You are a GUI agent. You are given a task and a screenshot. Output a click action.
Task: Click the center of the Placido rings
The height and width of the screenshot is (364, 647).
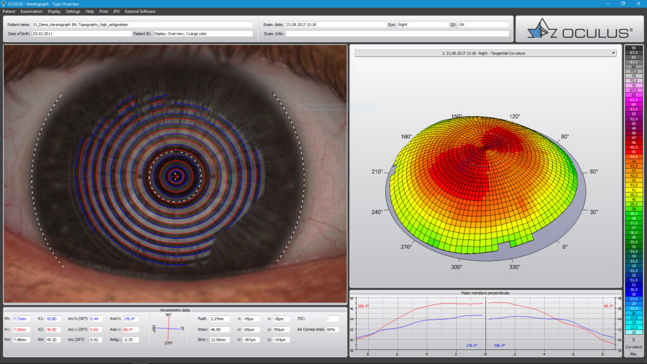176,175
